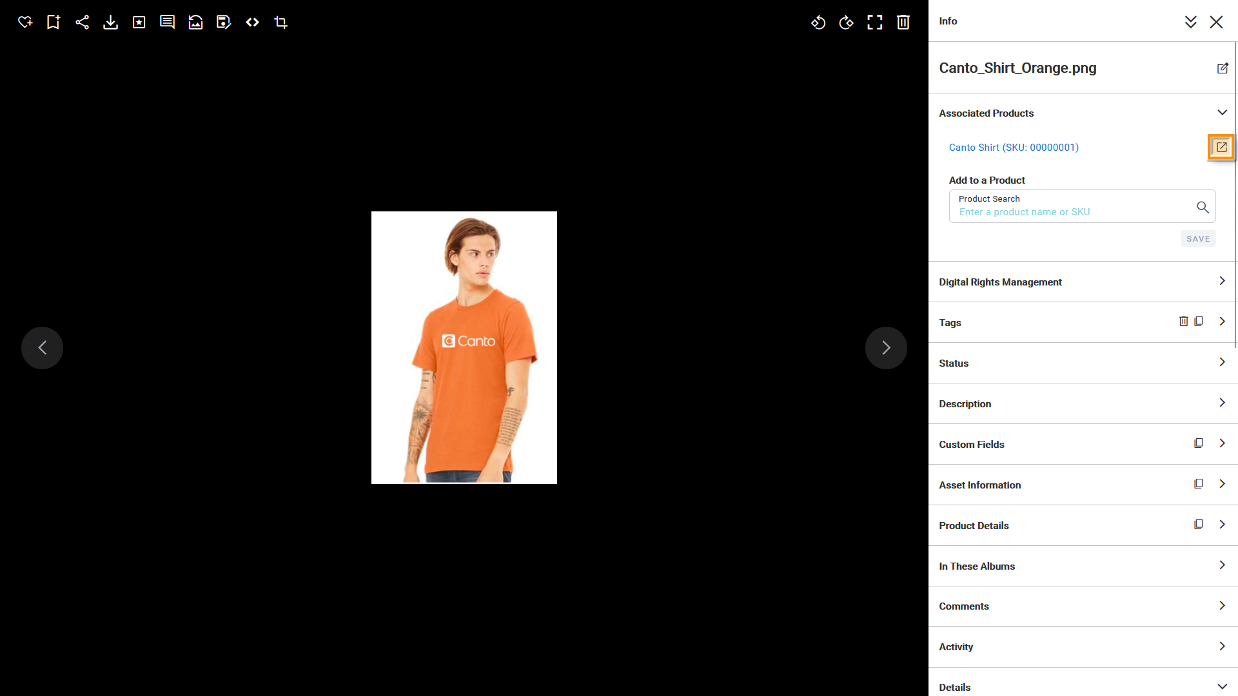Image resolution: width=1238 pixels, height=696 pixels.
Task: Click the add to collection bookmark icon
Action: click(54, 23)
